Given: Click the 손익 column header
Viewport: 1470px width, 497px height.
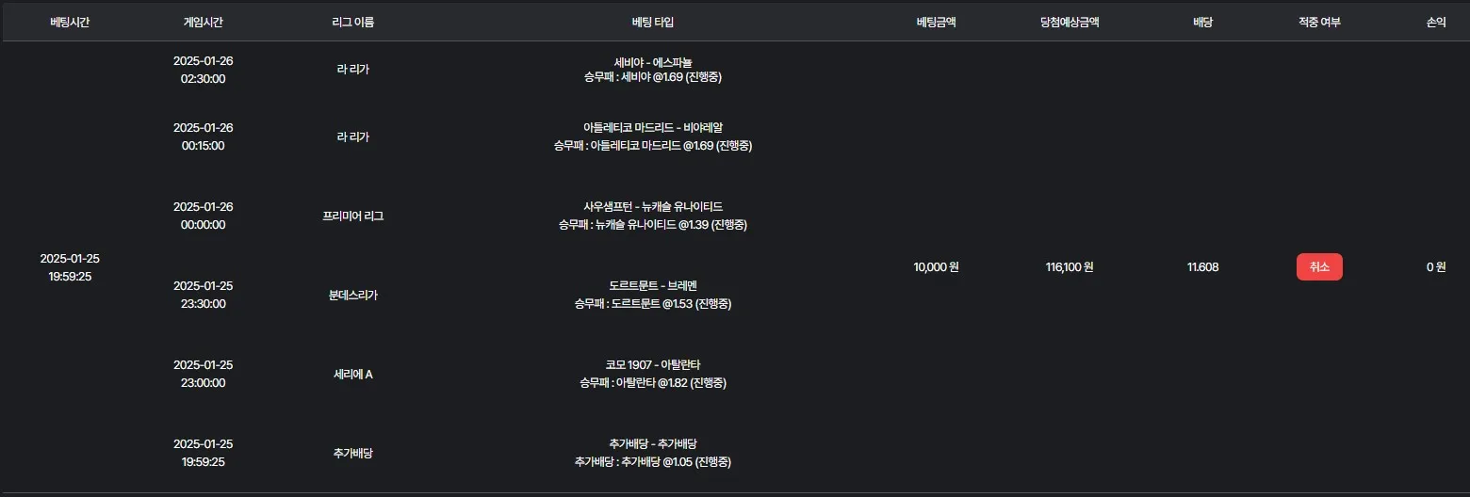Looking at the screenshot, I should (x=1436, y=22).
